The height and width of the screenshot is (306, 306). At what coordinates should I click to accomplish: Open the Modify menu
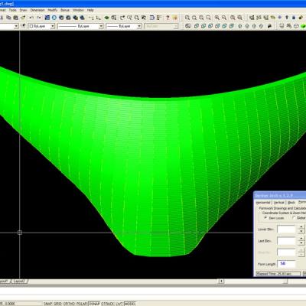[x=53, y=10]
